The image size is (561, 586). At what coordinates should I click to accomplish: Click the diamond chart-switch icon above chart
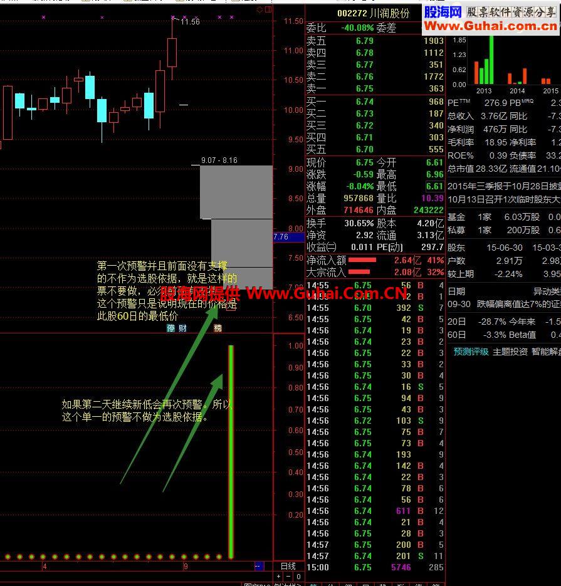[x=260, y=10]
